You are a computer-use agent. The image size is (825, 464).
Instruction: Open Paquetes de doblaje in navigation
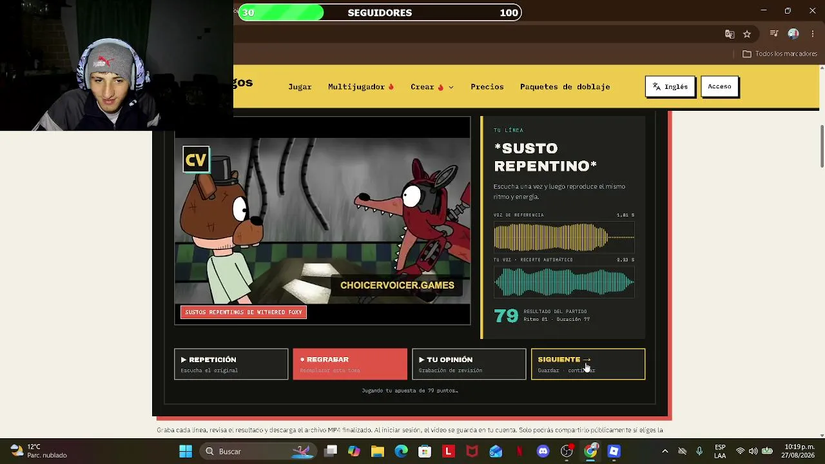coord(565,87)
